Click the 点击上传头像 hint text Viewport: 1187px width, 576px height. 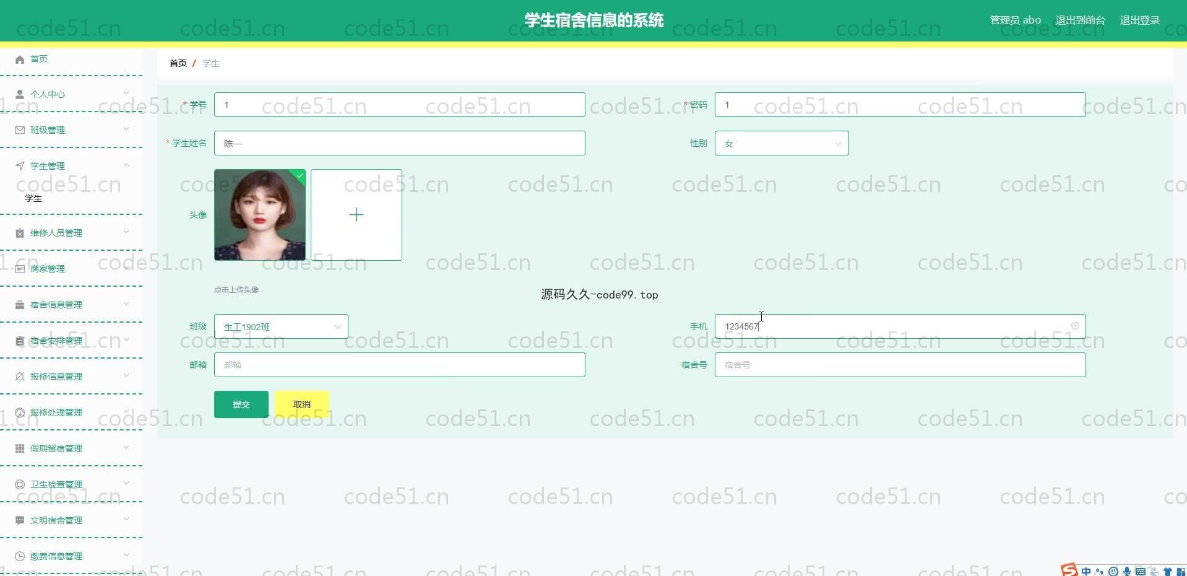236,290
